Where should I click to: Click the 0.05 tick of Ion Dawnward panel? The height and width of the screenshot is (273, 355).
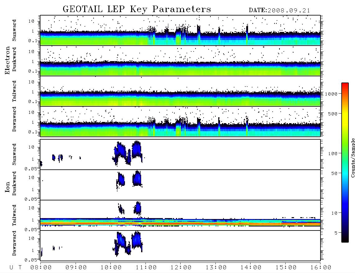[31, 260]
